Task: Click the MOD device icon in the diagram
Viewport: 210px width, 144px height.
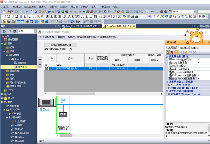Action: click(x=63, y=115)
